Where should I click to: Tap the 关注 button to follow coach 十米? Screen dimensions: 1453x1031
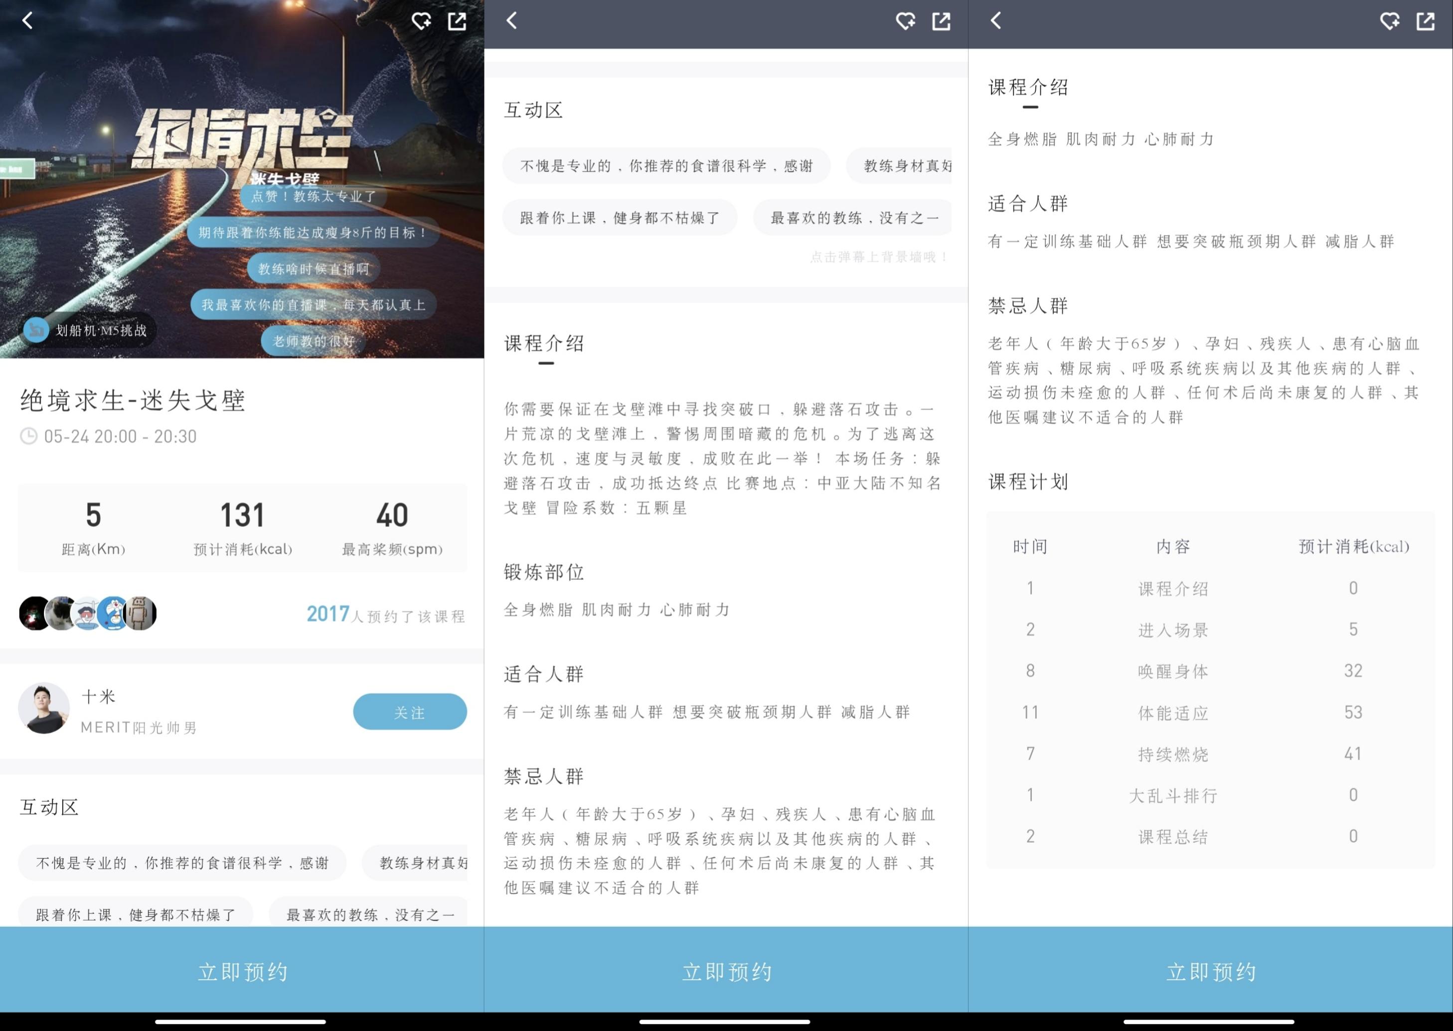[410, 711]
